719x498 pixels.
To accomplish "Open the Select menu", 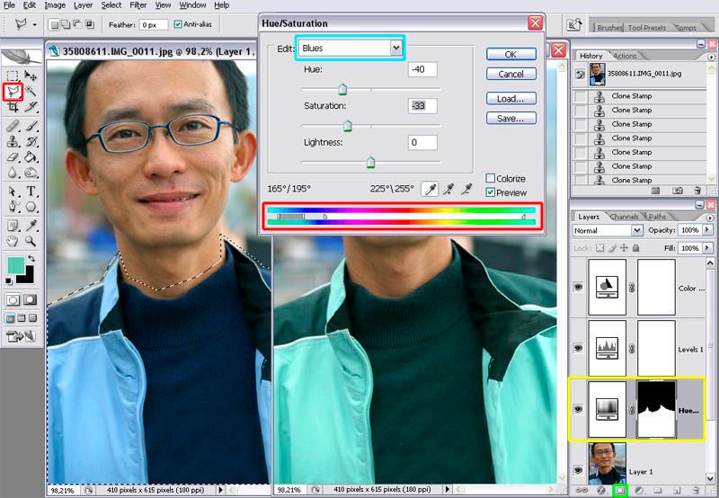I will tap(111, 5).
